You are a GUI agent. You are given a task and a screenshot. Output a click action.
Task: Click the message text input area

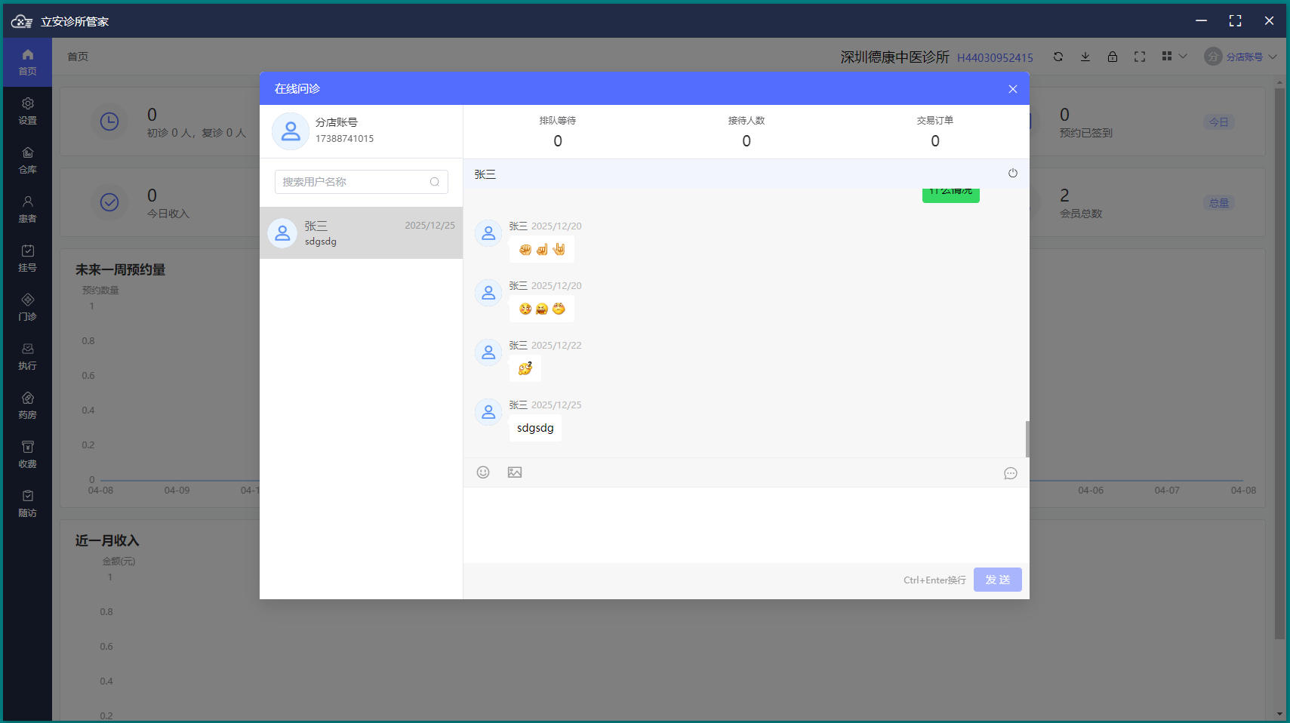pyautogui.click(x=746, y=525)
